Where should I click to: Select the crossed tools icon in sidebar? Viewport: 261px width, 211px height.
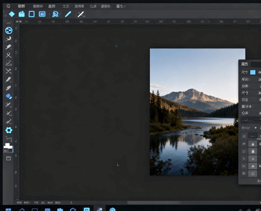[9, 71]
